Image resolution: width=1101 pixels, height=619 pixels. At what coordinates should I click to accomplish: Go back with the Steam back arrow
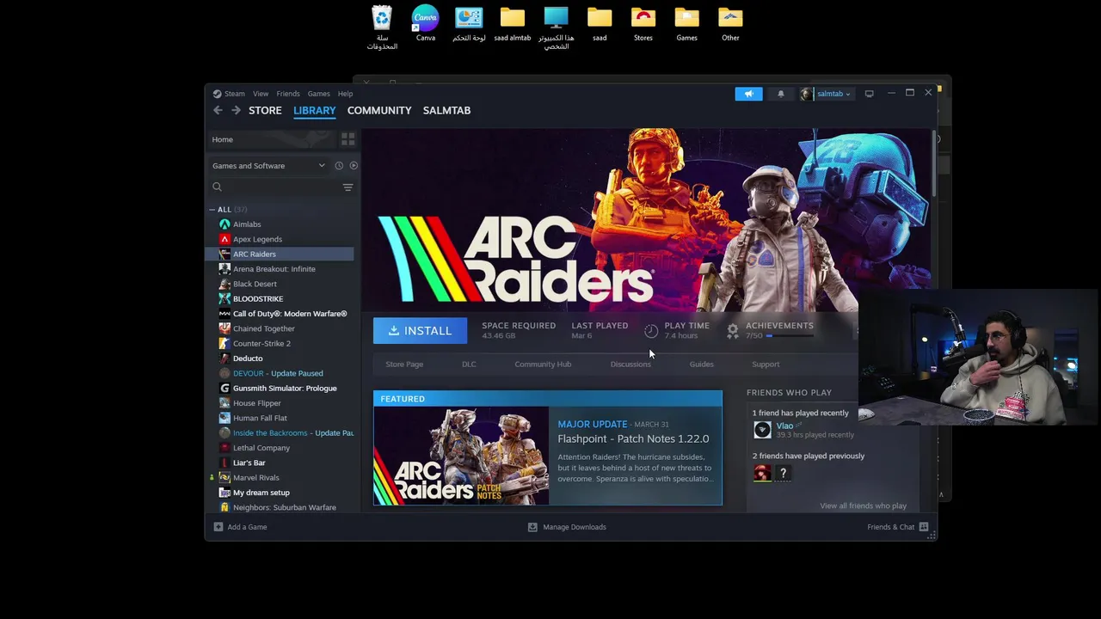pos(218,110)
